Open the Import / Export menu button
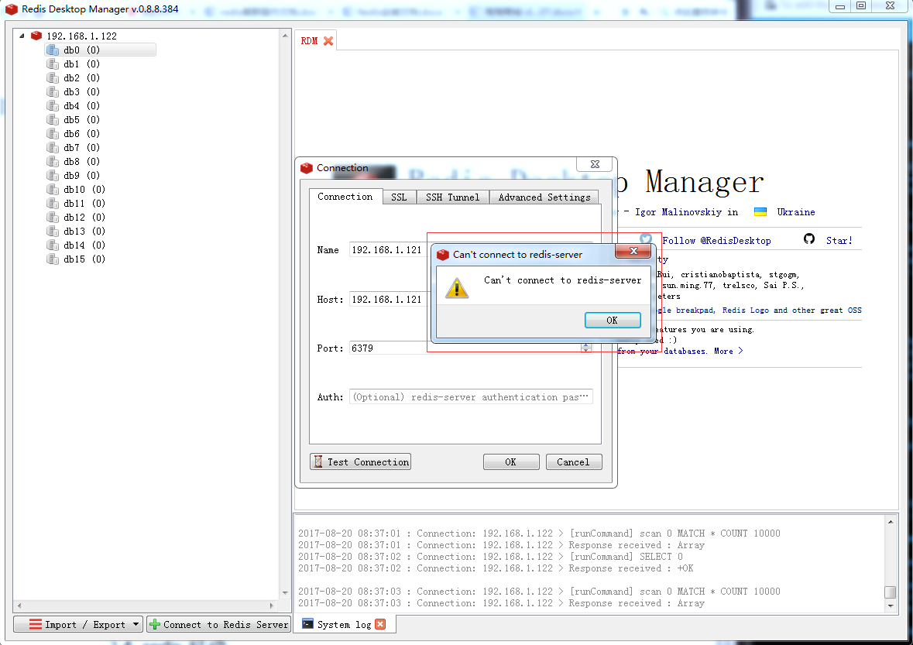This screenshot has width=913, height=645. click(78, 624)
